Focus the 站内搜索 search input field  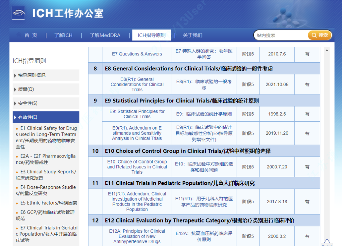[281, 35]
